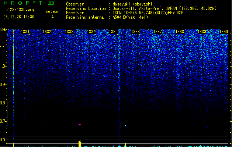Click the 1335 time marker
This screenshot has height=147, width=232.
click(113, 32)
